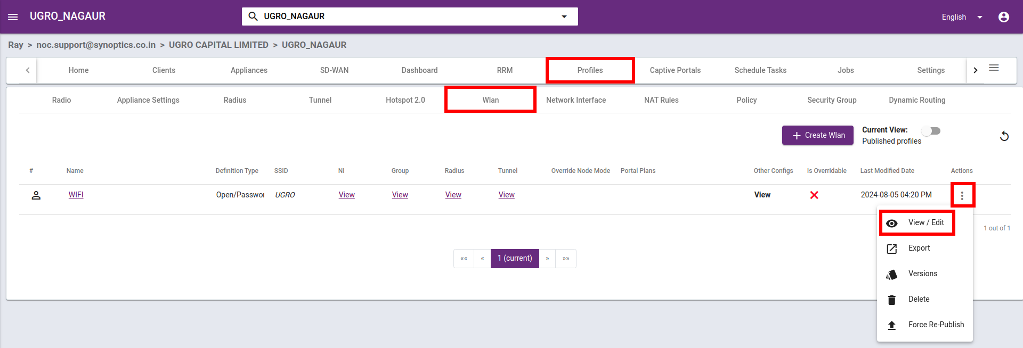The image size is (1023, 348).
Task: Open the Dynamic Routing sub-tab
Action: click(917, 100)
